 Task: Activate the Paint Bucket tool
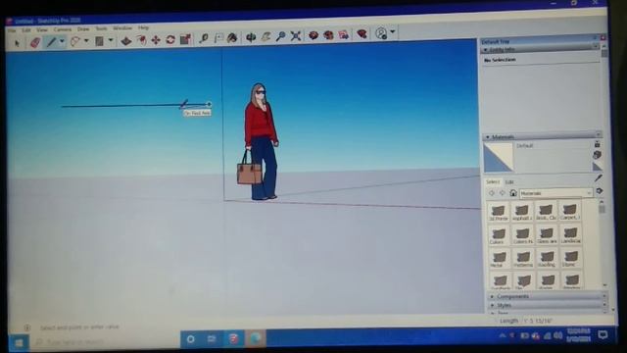click(232, 38)
